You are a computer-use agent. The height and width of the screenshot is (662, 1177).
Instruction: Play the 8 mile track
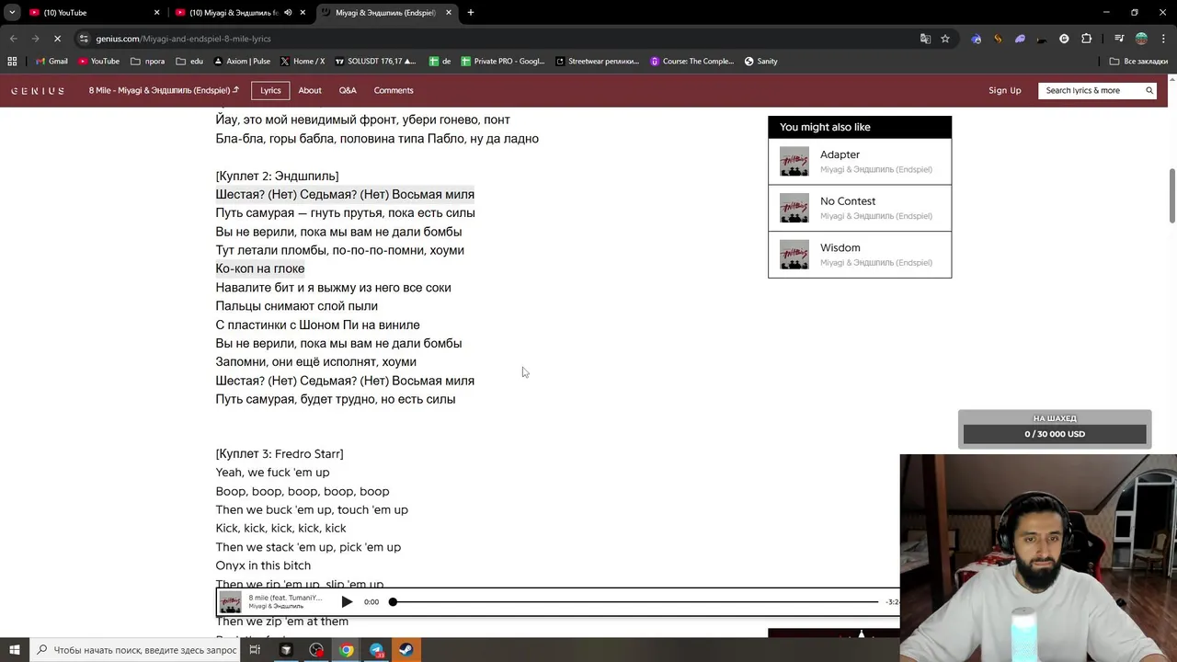347,602
